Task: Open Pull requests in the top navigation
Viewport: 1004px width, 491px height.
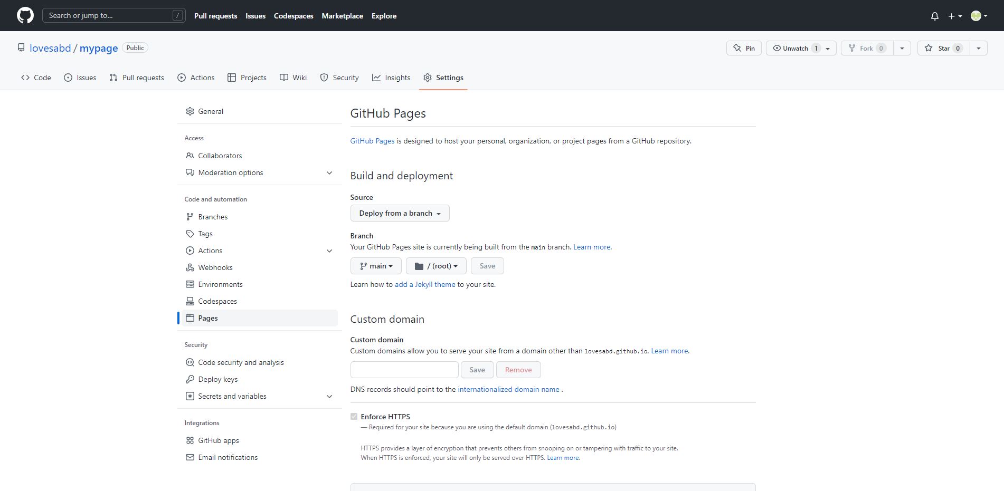Action: pyautogui.click(x=215, y=16)
